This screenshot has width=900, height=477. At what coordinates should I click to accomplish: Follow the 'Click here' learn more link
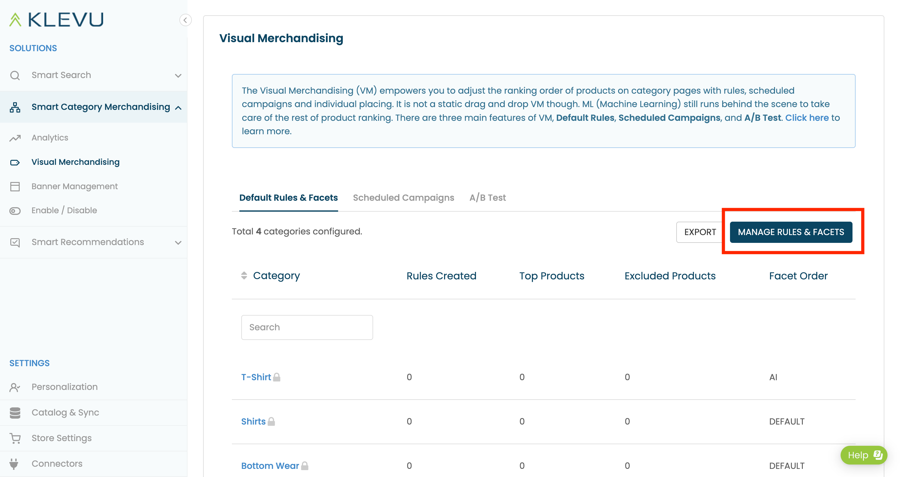pyautogui.click(x=807, y=118)
